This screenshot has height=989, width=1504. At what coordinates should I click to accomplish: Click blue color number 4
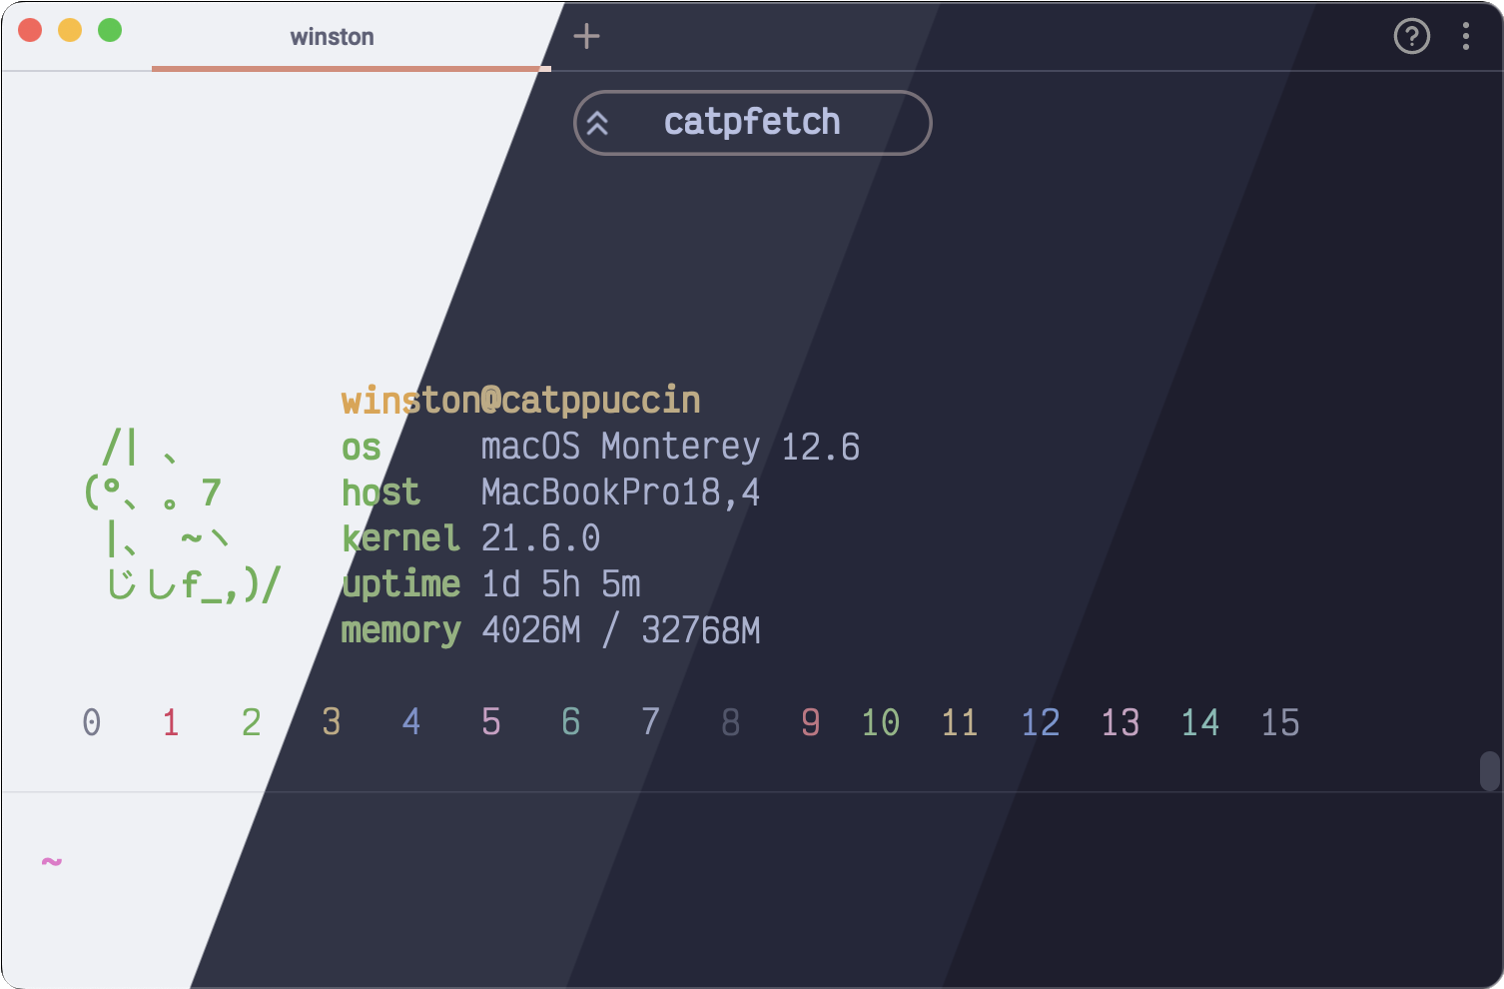[x=410, y=722]
